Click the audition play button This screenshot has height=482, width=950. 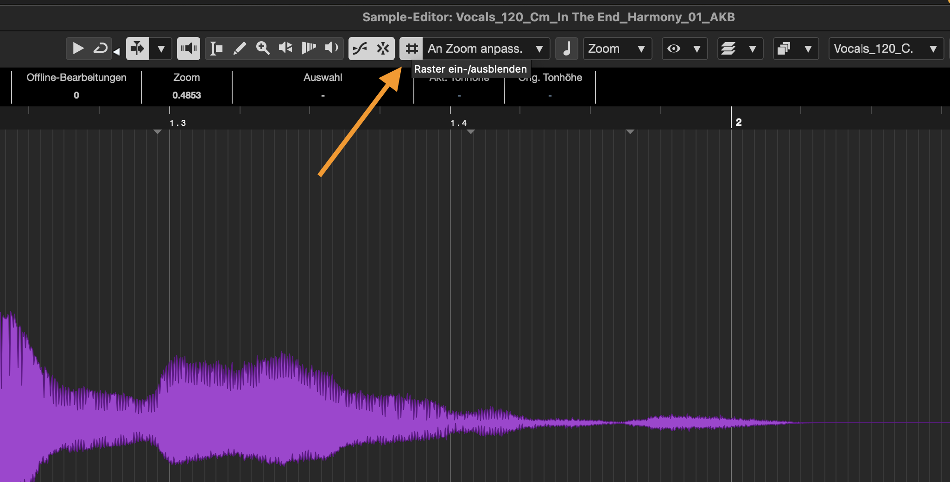tap(78, 49)
